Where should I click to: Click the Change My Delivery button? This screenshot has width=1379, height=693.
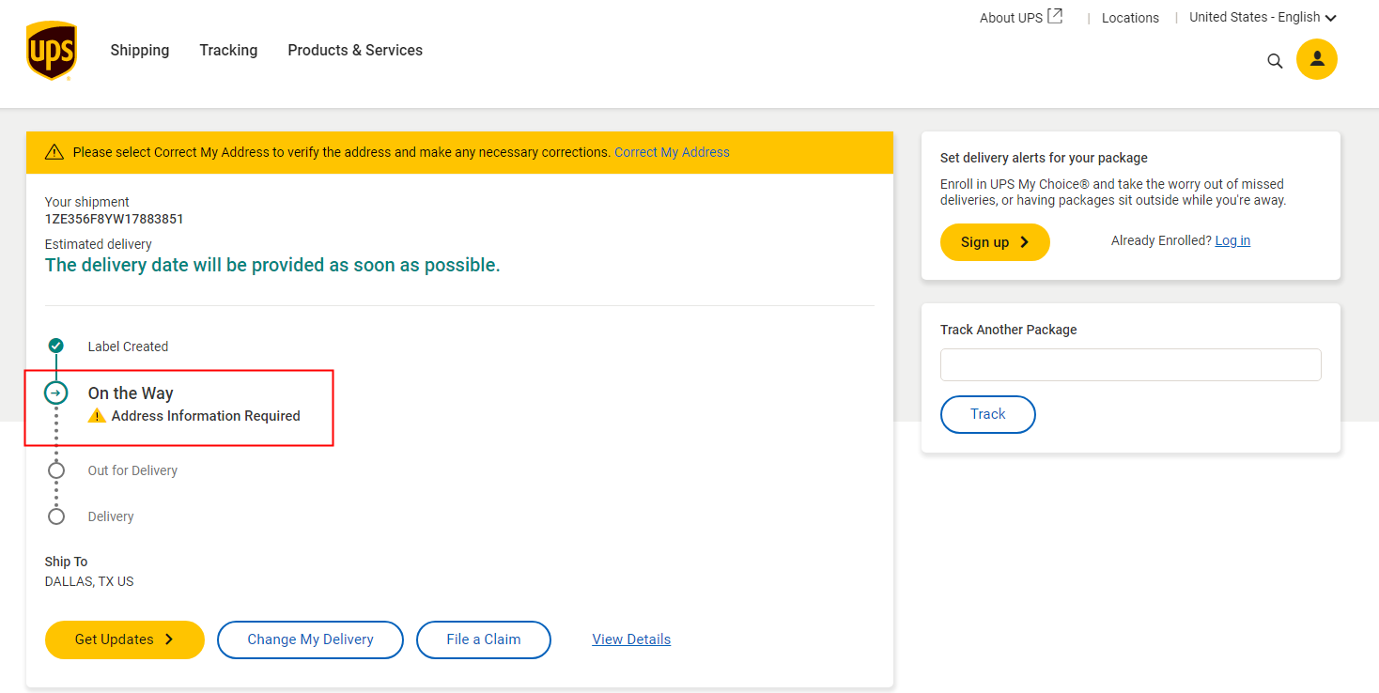click(310, 639)
